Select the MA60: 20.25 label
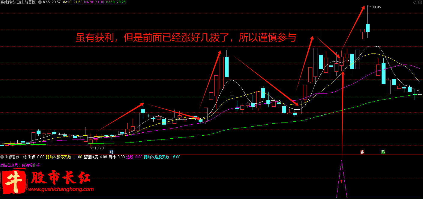 coord(116,2)
